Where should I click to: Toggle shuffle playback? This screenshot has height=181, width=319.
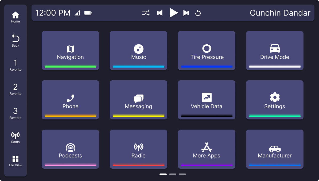pos(146,13)
